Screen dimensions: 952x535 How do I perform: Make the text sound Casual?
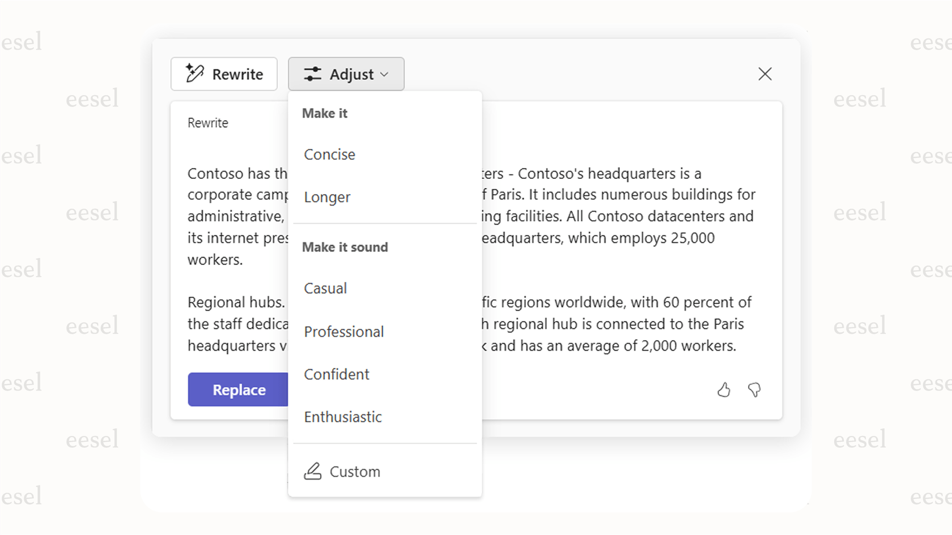click(325, 288)
